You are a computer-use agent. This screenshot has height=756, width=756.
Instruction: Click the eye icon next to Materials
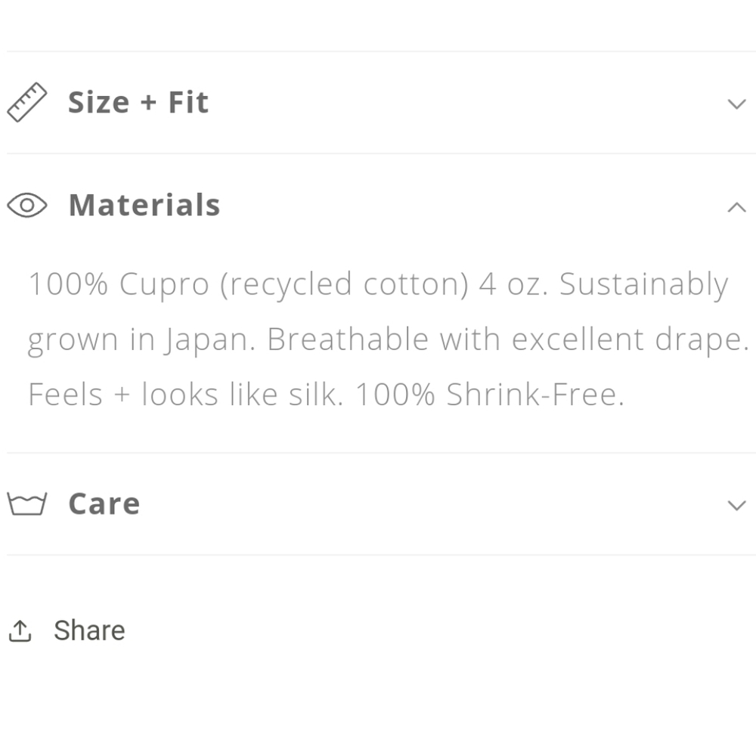click(x=27, y=205)
